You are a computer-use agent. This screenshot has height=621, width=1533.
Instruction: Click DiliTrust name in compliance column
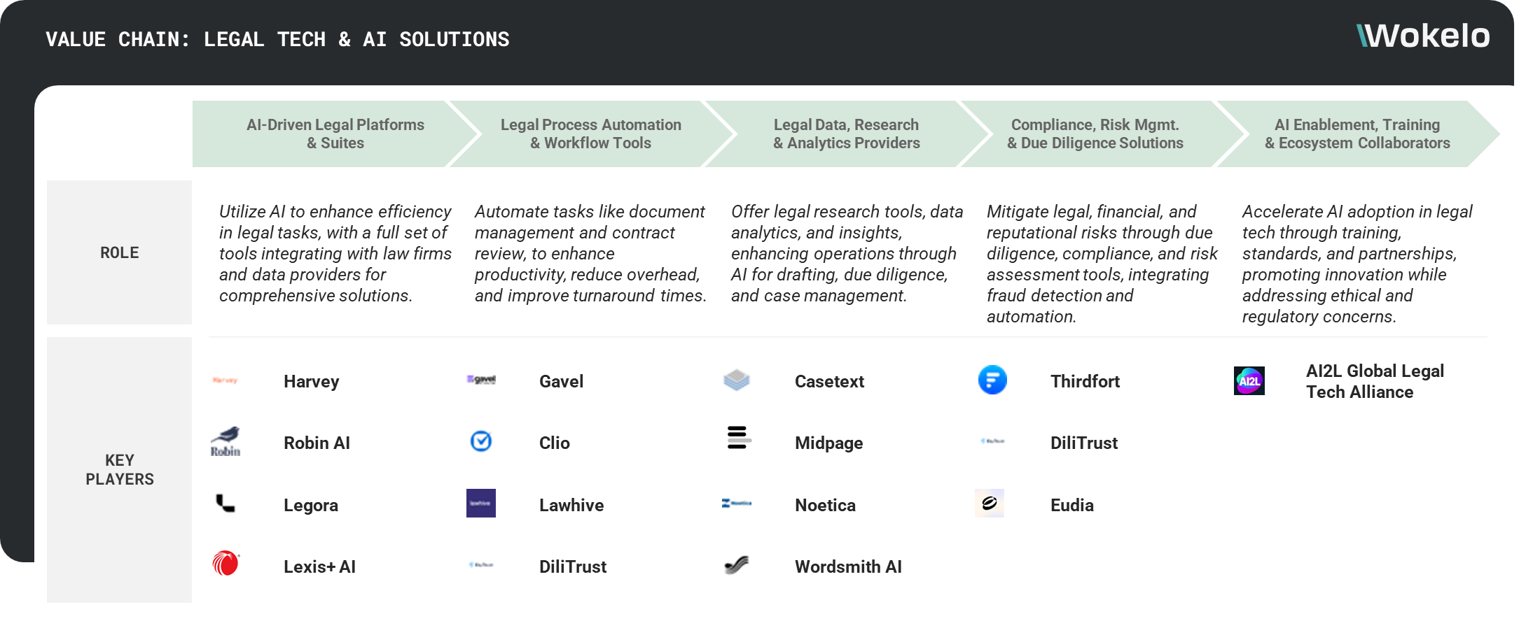[1084, 443]
